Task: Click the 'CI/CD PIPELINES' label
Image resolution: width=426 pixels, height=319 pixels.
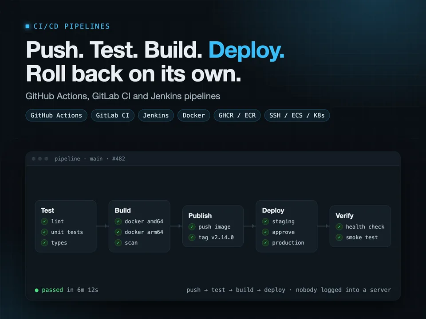Action: (72, 26)
